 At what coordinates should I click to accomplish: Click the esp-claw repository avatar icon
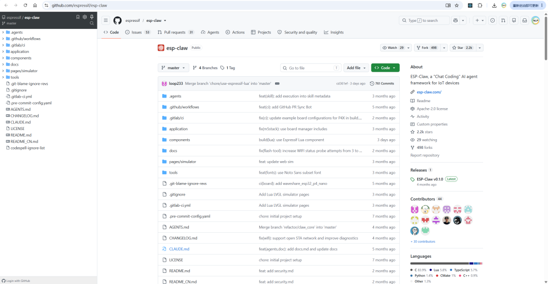[x=161, y=48]
